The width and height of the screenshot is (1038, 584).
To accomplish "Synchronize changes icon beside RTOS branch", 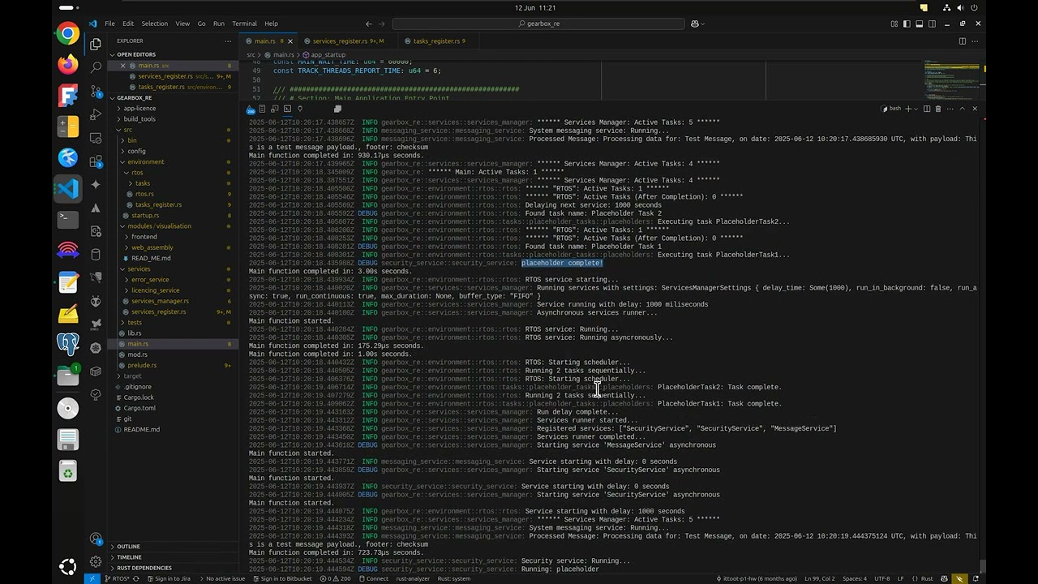I will (x=136, y=578).
